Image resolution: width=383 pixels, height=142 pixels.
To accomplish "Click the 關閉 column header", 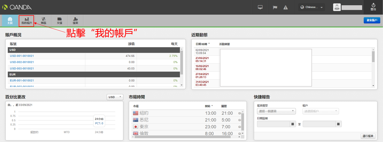I will (224, 106).
